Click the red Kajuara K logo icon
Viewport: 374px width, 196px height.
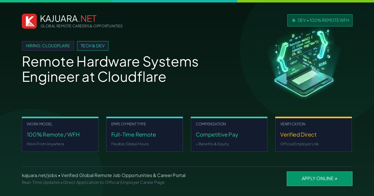[29, 21]
